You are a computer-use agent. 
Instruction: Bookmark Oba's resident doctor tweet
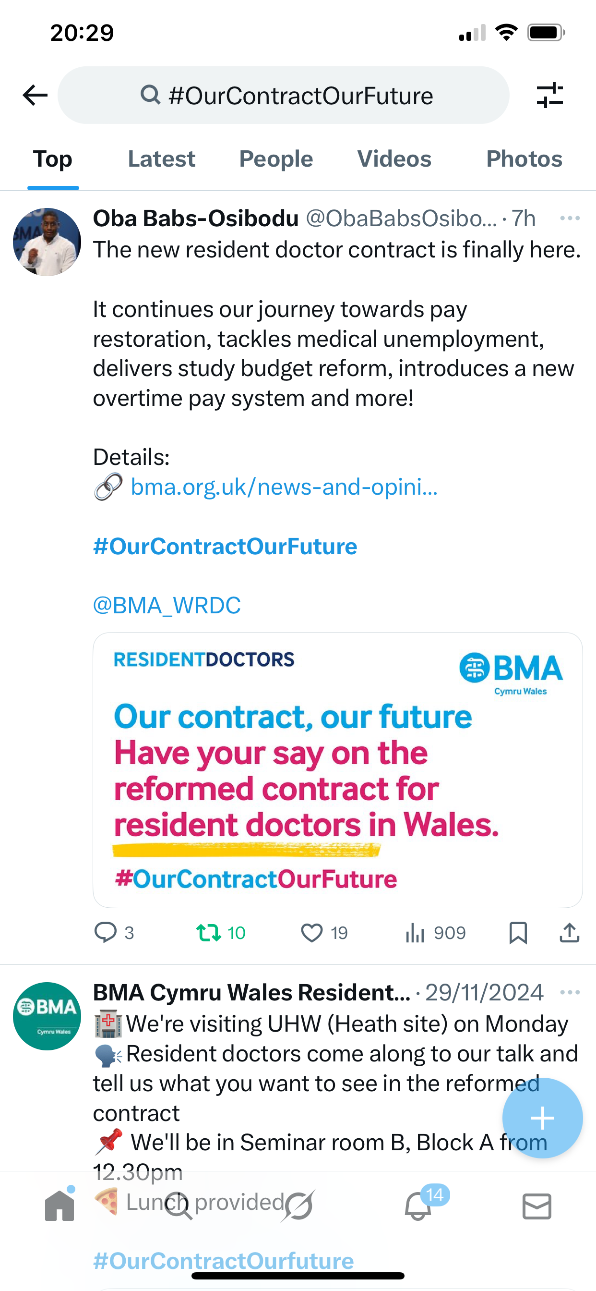(x=518, y=932)
